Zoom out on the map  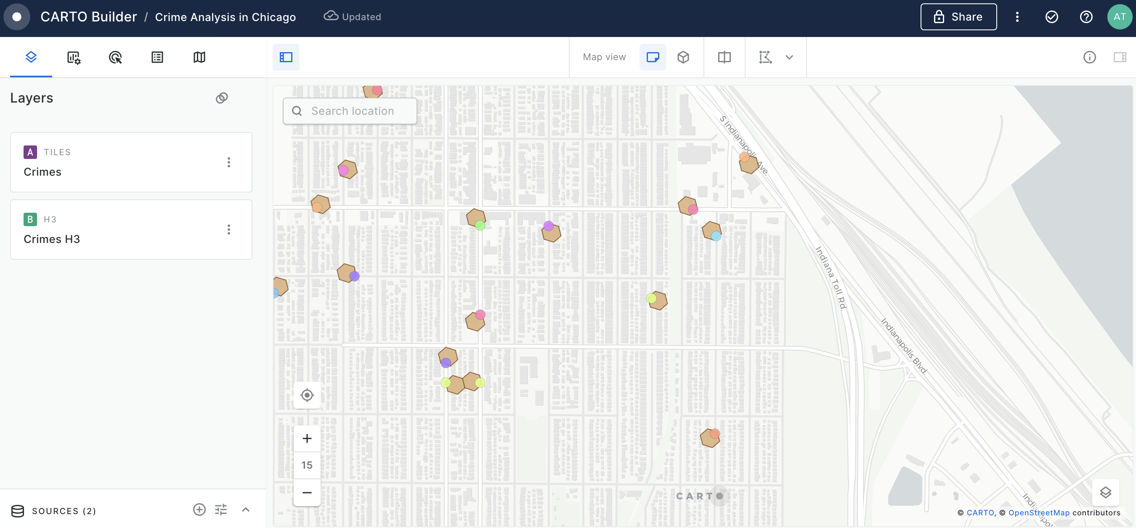point(307,492)
